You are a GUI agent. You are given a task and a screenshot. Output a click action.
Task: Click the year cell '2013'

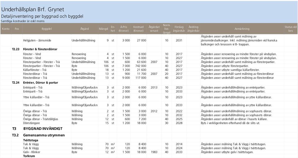point(154,88)
